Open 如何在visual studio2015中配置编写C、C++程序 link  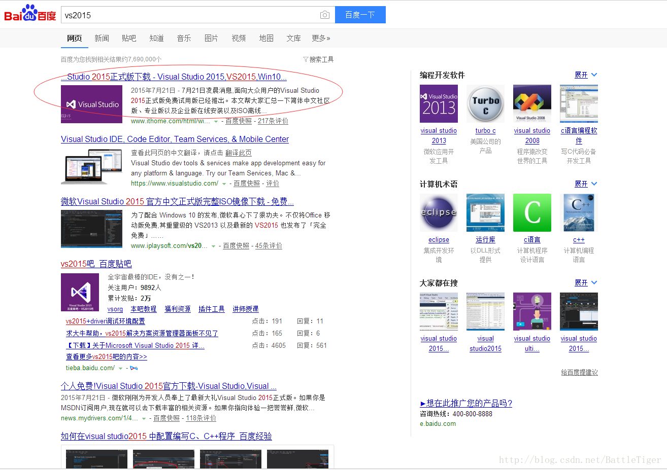pos(166,437)
